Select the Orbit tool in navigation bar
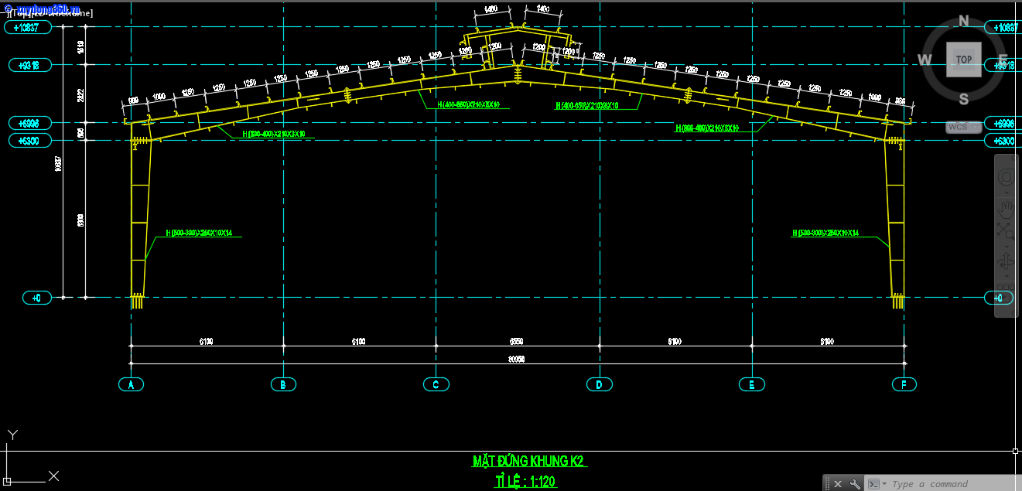 (1006, 260)
